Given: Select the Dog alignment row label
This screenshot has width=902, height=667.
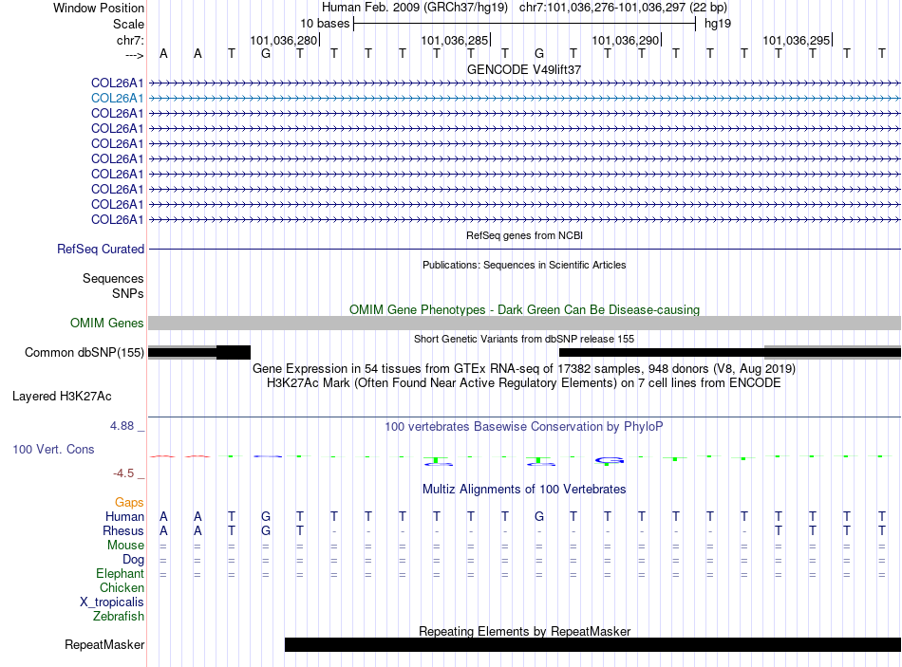Looking at the screenshot, I should coord(133,560).
